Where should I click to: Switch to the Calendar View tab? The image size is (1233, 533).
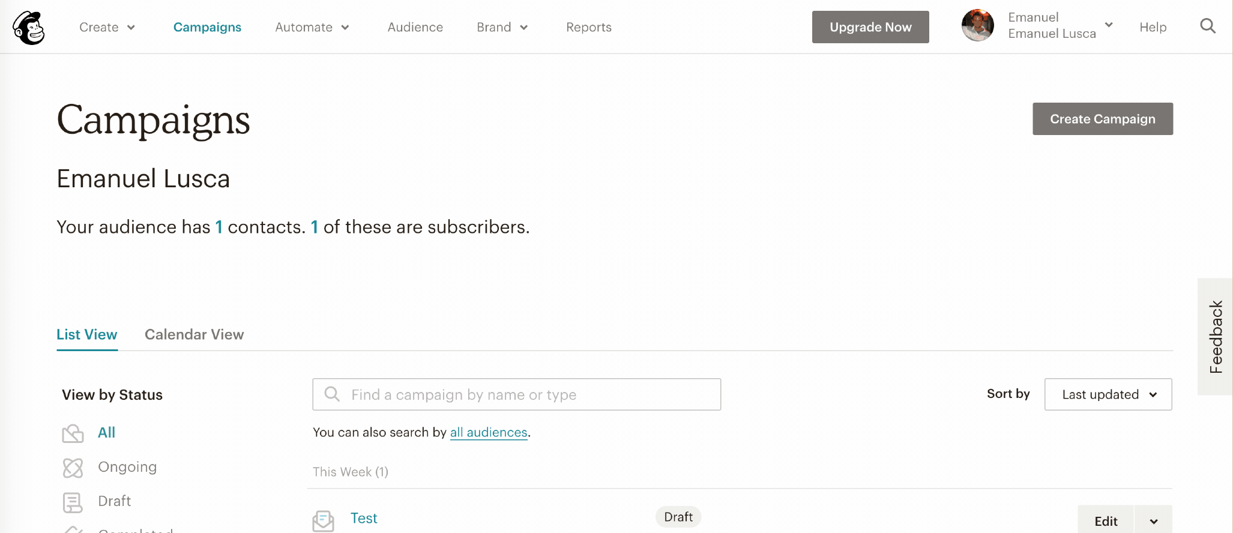(194, 334)
